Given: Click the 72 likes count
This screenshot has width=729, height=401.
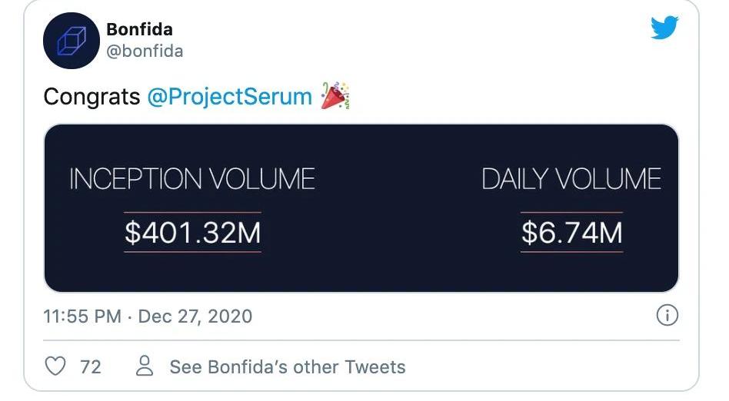Looking at the screenshot, I should point(91,367).
